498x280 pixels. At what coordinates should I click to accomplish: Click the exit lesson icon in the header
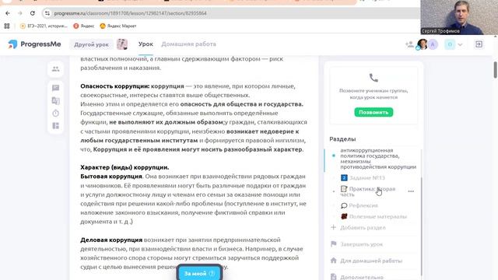(479, 44)
